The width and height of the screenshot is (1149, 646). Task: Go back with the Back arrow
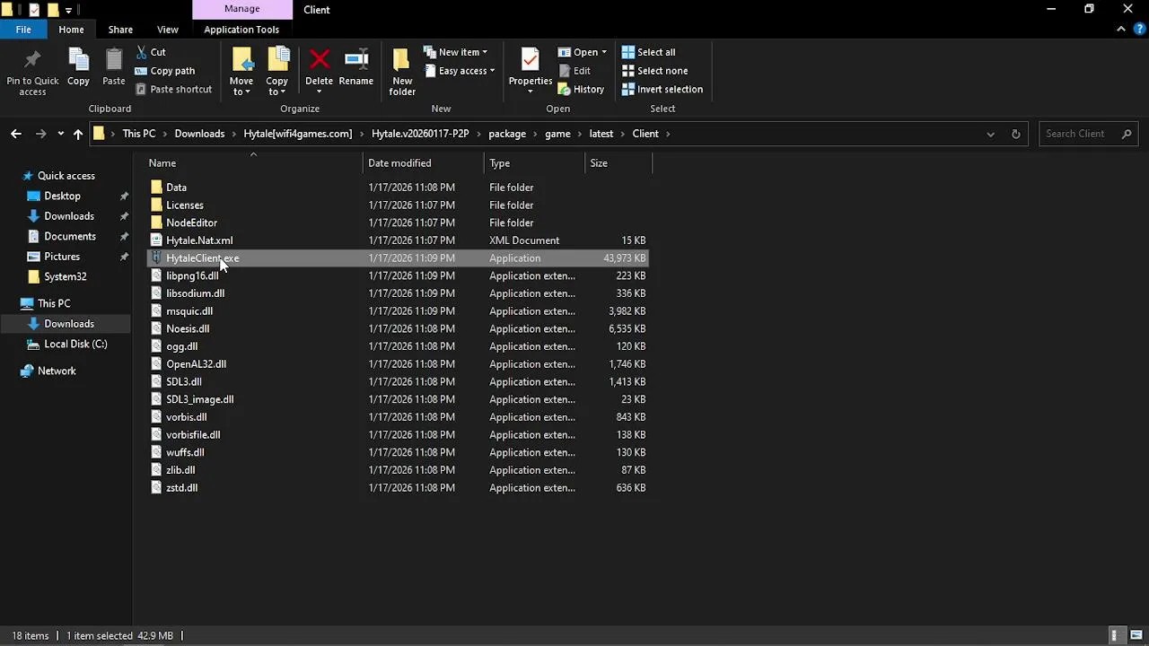16,134
